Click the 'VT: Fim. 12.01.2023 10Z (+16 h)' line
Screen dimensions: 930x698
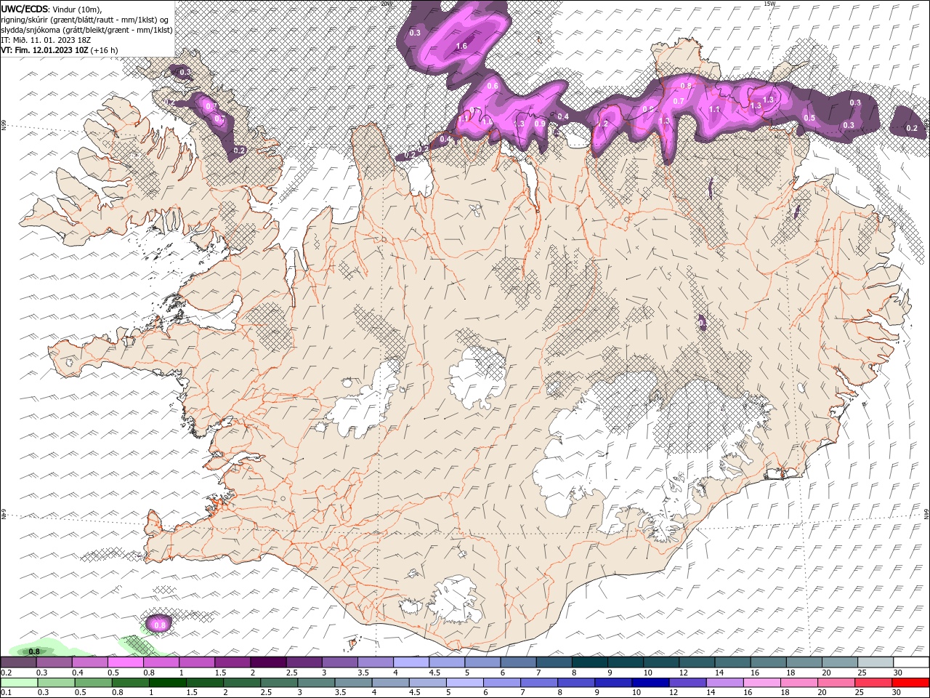tap(60, 50)
